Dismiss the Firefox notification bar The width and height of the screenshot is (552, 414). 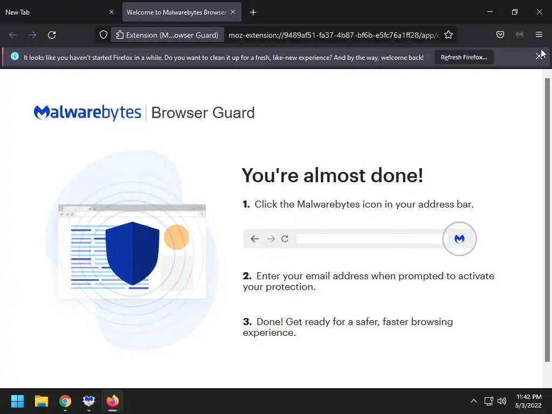(539, 56)
